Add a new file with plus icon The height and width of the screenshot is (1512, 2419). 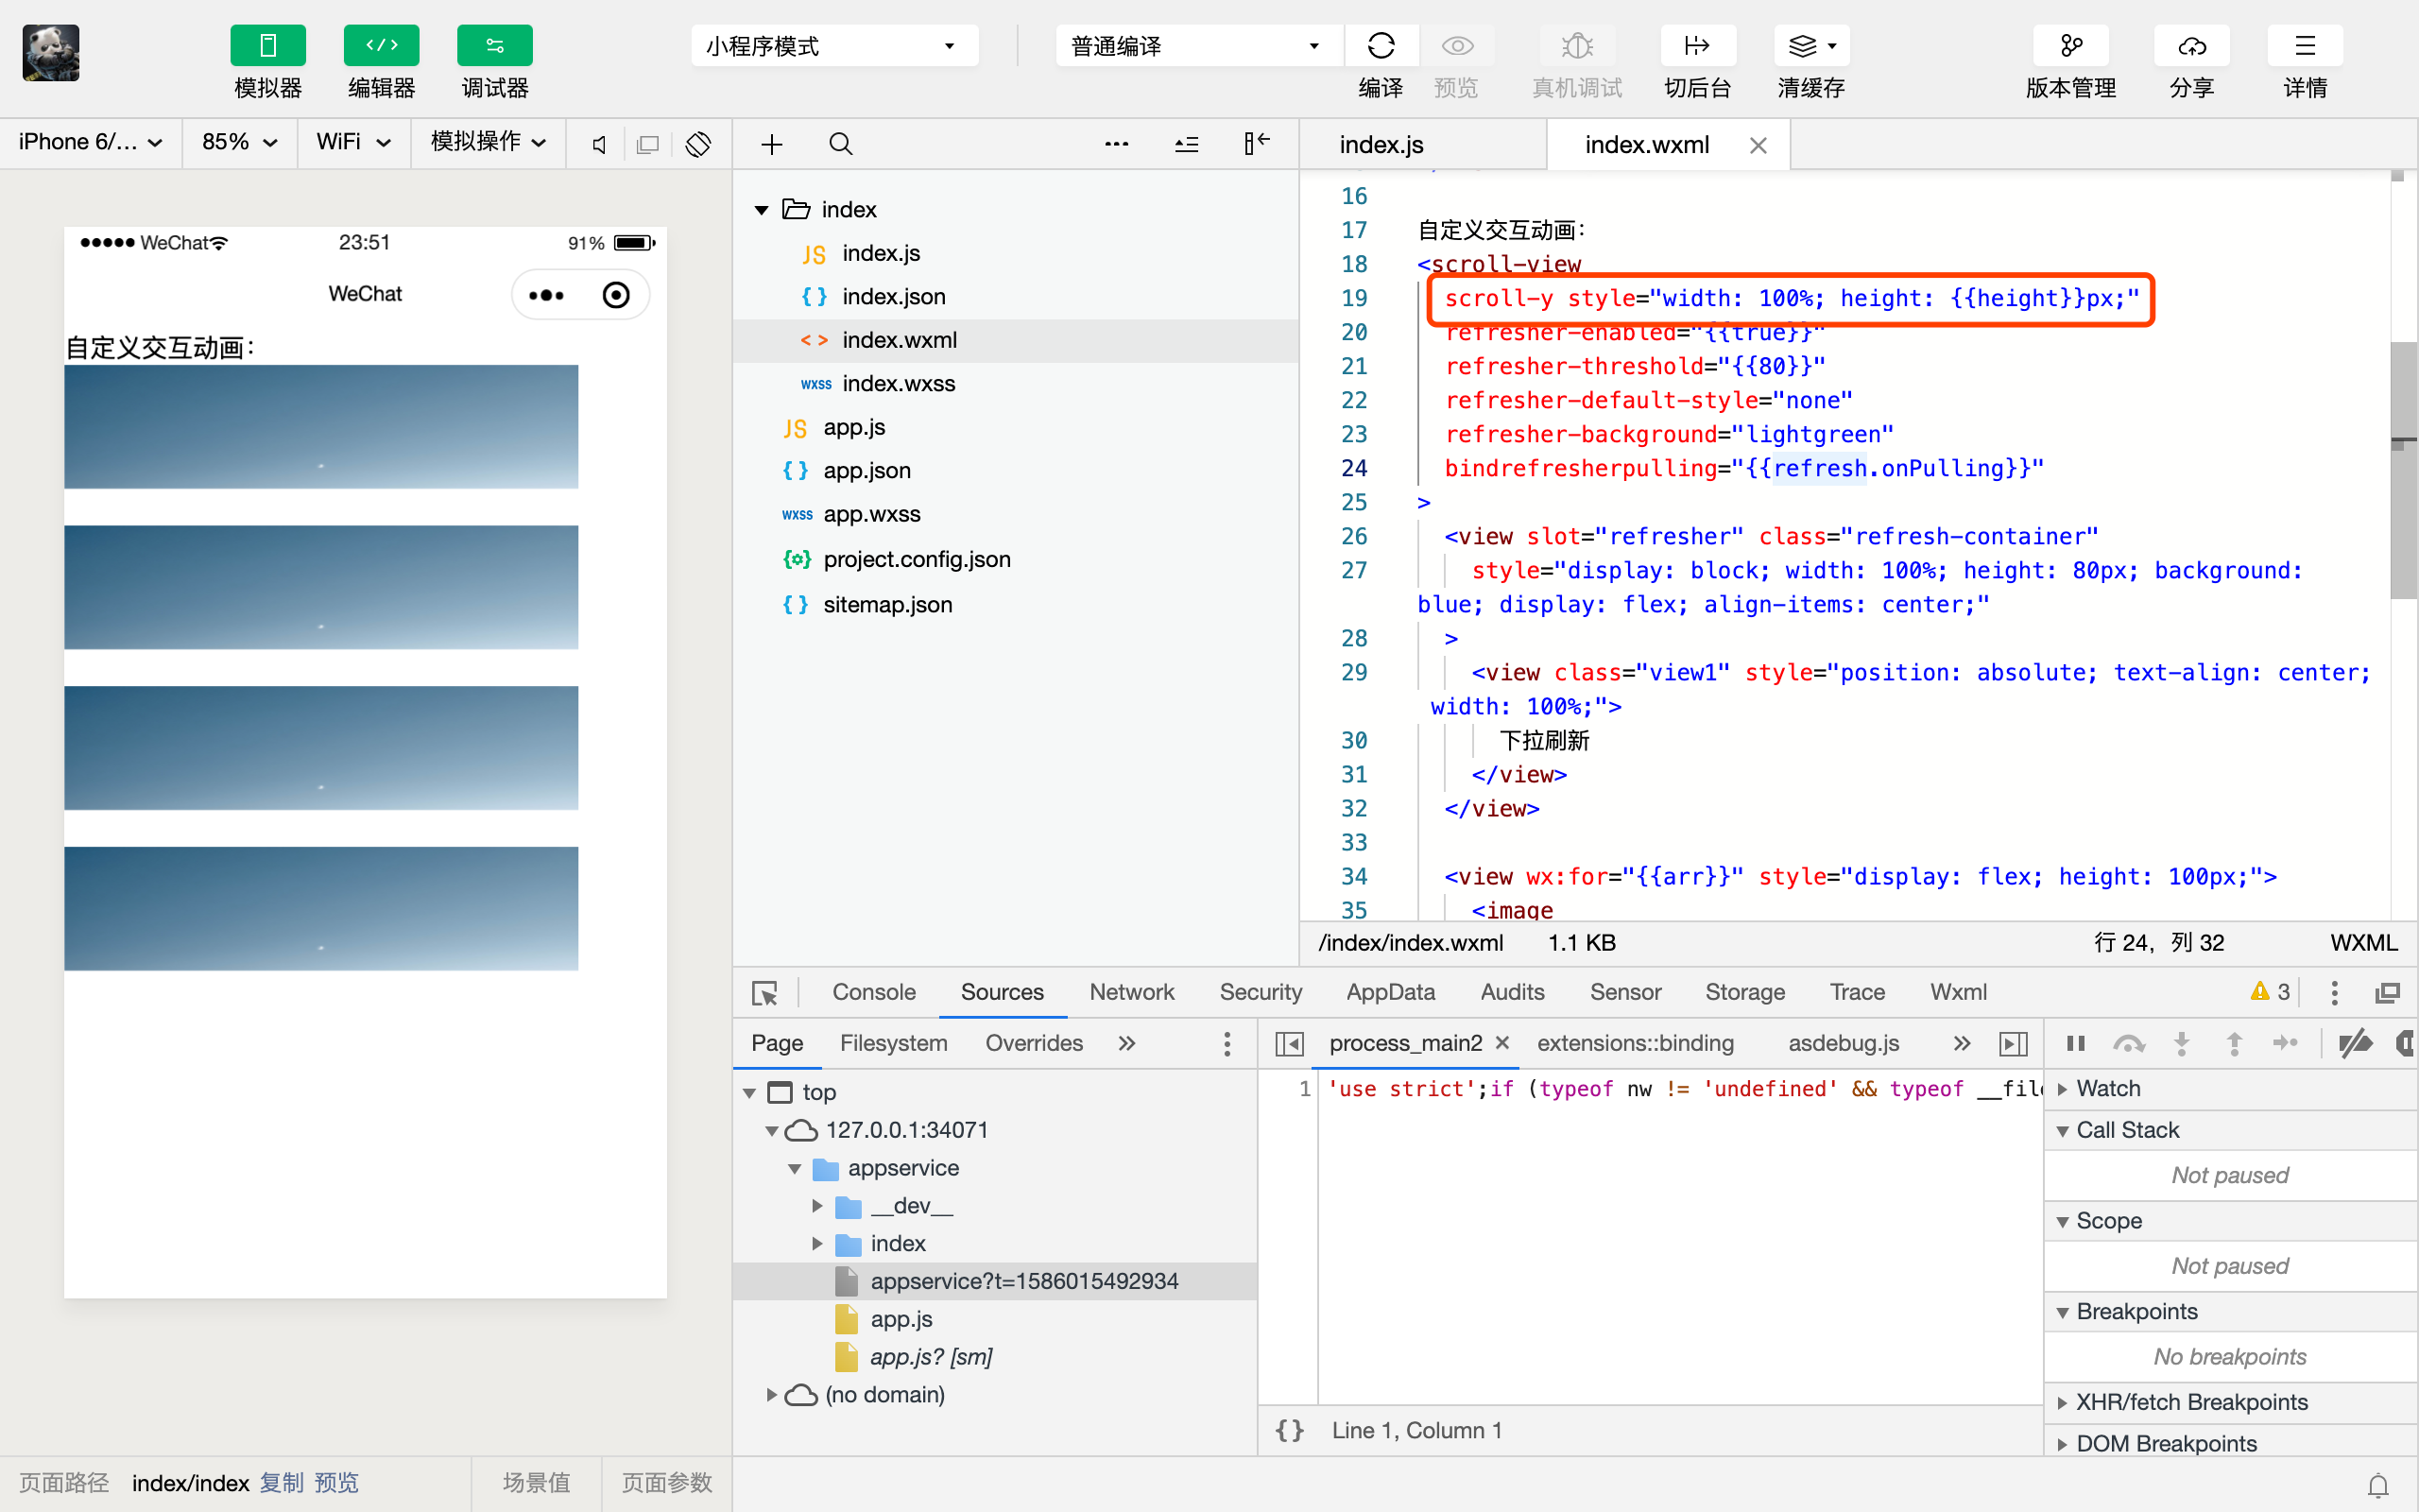[x=772, y=144]
